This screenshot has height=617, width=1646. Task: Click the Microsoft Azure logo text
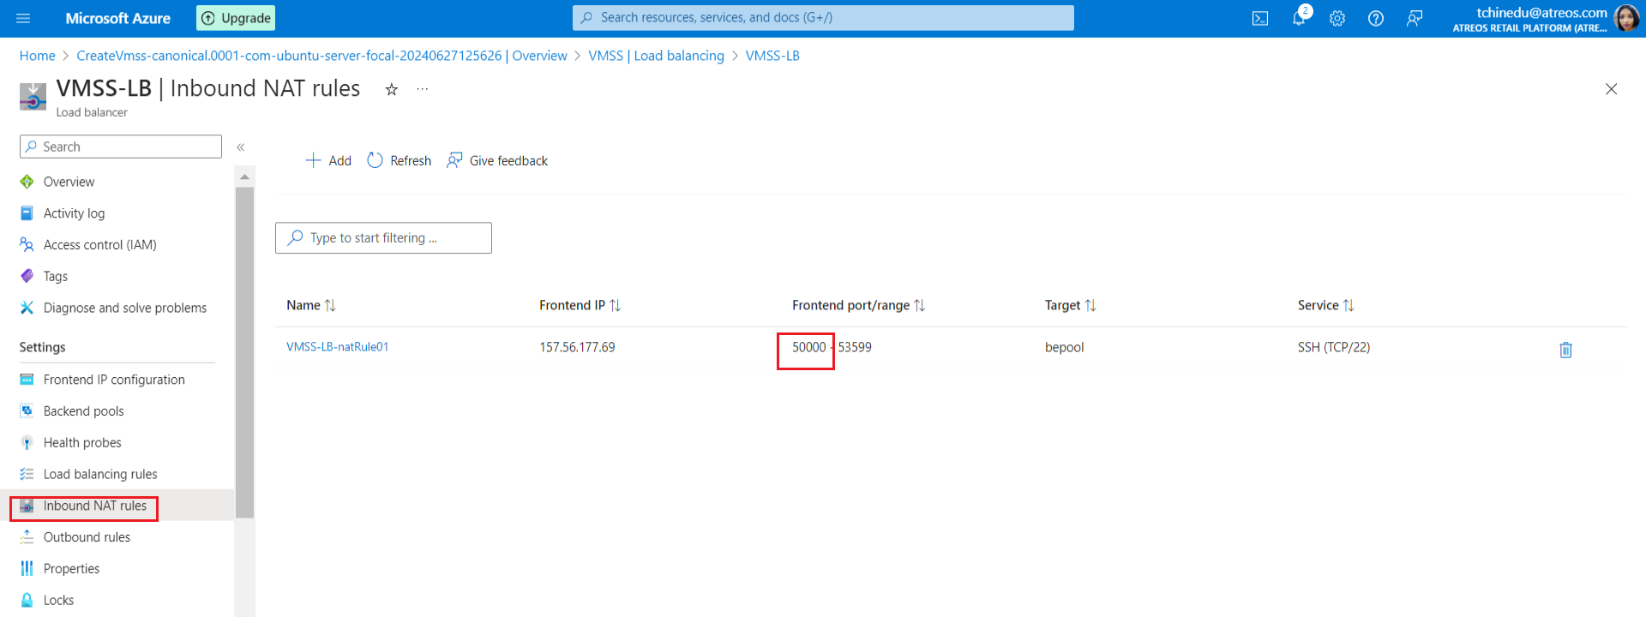[x=118, y=18]
